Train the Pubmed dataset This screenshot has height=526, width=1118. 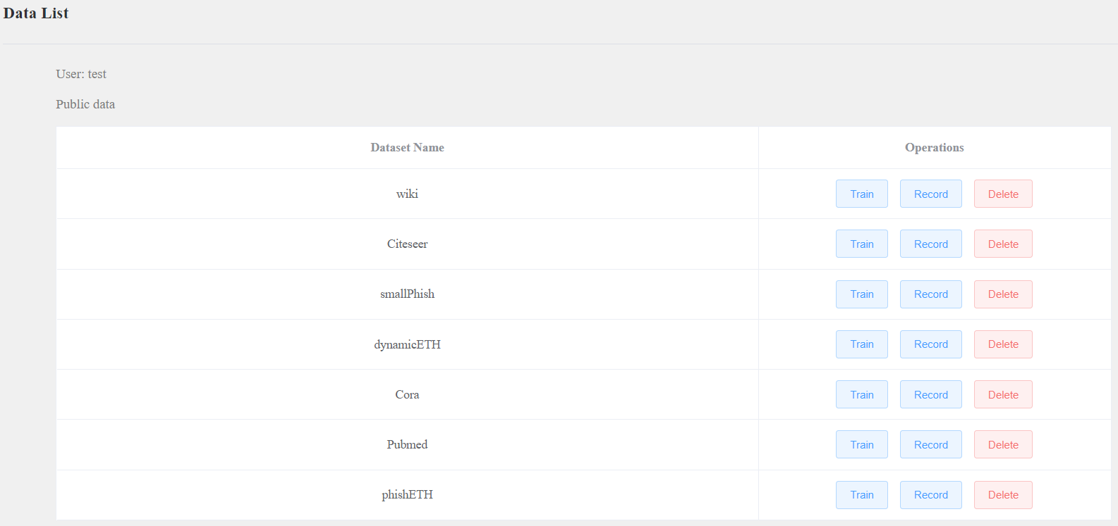coord(861,444)
